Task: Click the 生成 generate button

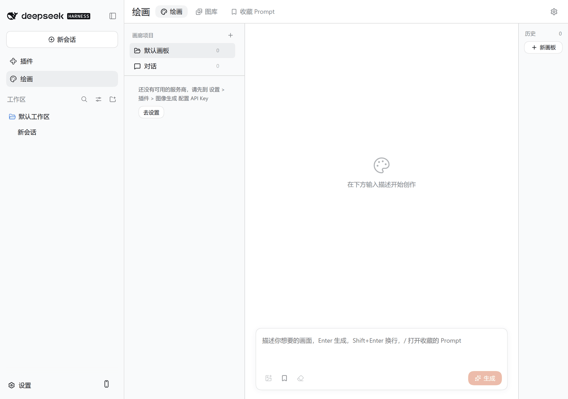Action: click(485, 378)
